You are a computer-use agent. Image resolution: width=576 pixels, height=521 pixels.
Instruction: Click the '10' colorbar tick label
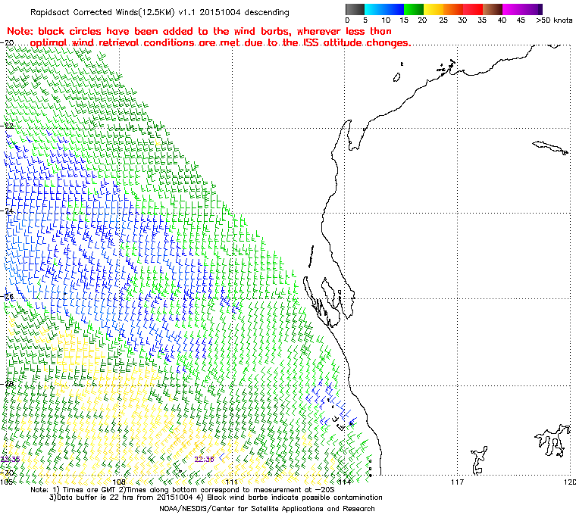point(386,20)
